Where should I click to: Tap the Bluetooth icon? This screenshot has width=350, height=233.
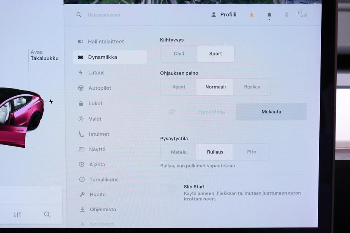(286, 15)
